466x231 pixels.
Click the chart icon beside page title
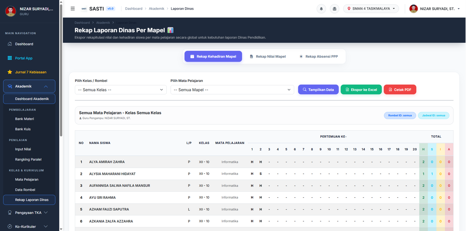tap(170, 30)
